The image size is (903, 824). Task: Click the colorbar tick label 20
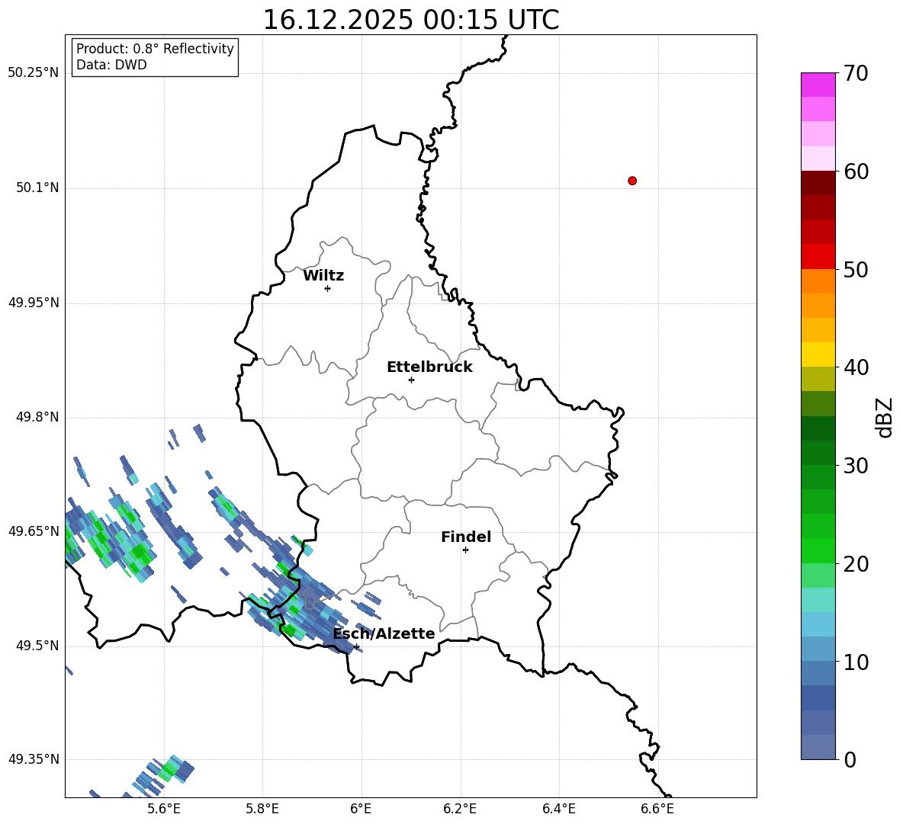click(856, 564)
